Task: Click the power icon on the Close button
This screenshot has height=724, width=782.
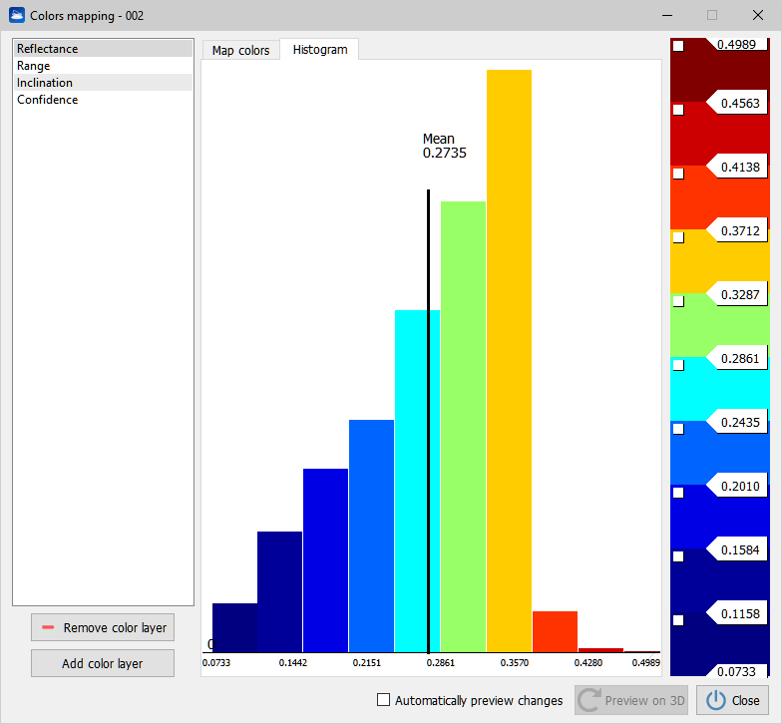Action: point(715,700)
